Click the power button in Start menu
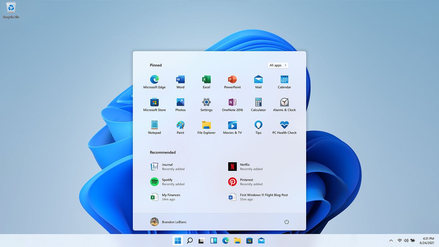This screenshot has height=247, width=439. click(x=286, y=222)
